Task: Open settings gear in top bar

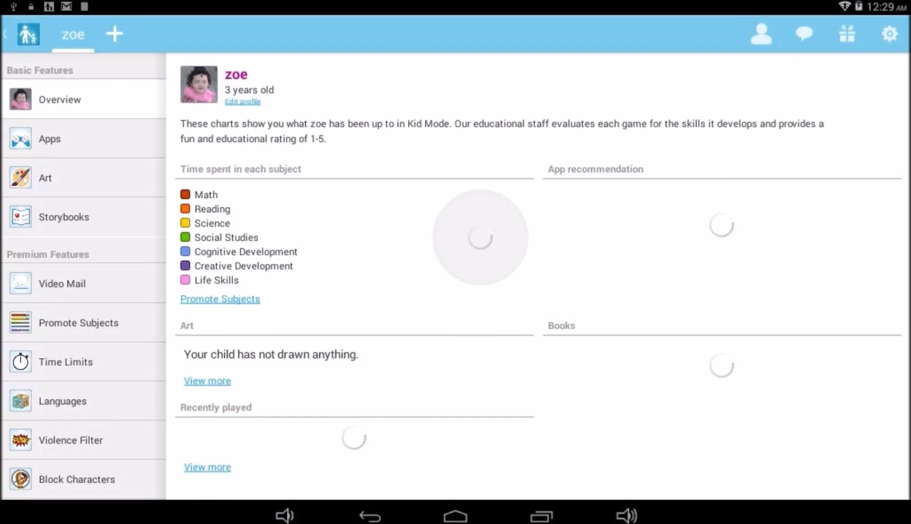Action: [889, 34]
